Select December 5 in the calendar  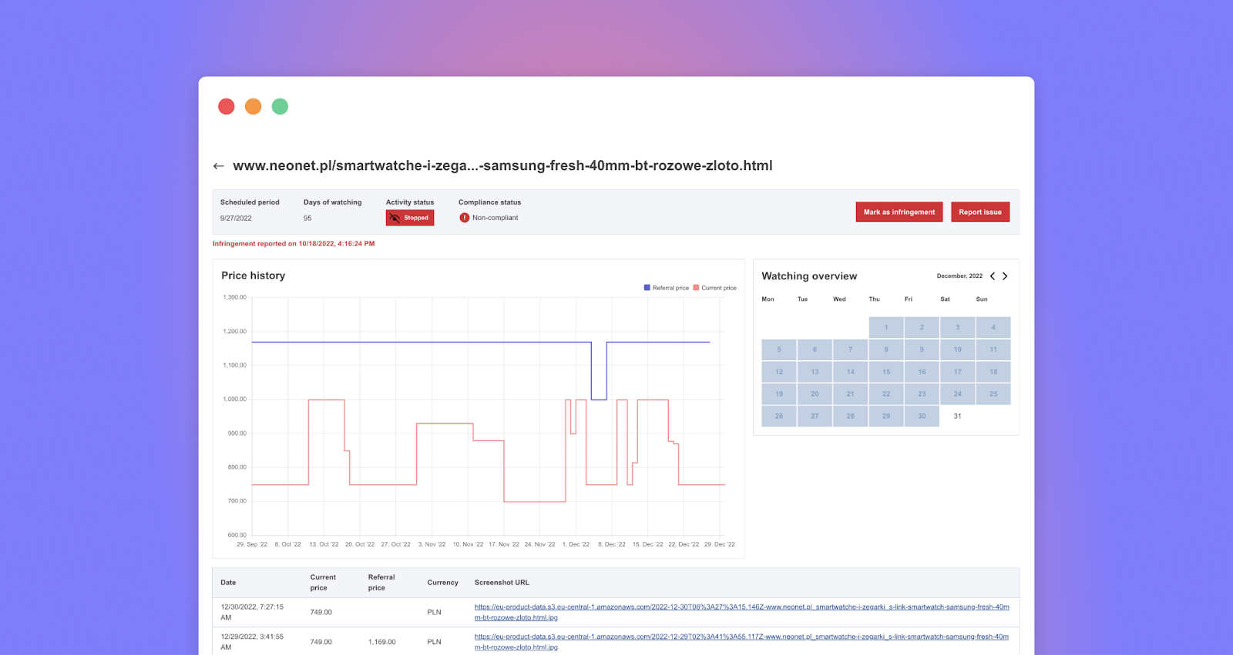[779, 349]
